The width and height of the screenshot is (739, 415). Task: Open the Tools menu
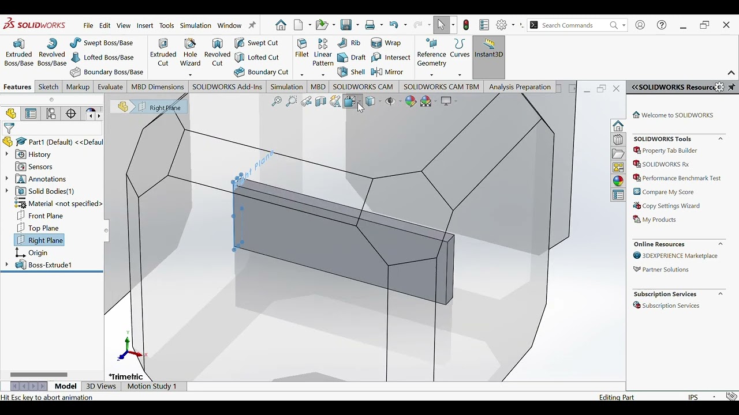pos(166,25)
